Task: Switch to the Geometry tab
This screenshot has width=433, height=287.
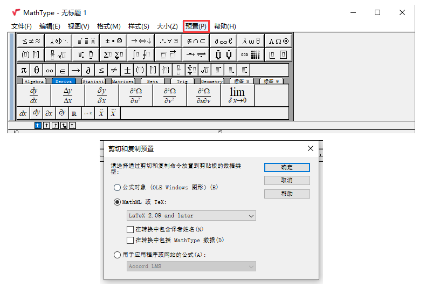Action: pyautogui.click(x=212, y=81)
